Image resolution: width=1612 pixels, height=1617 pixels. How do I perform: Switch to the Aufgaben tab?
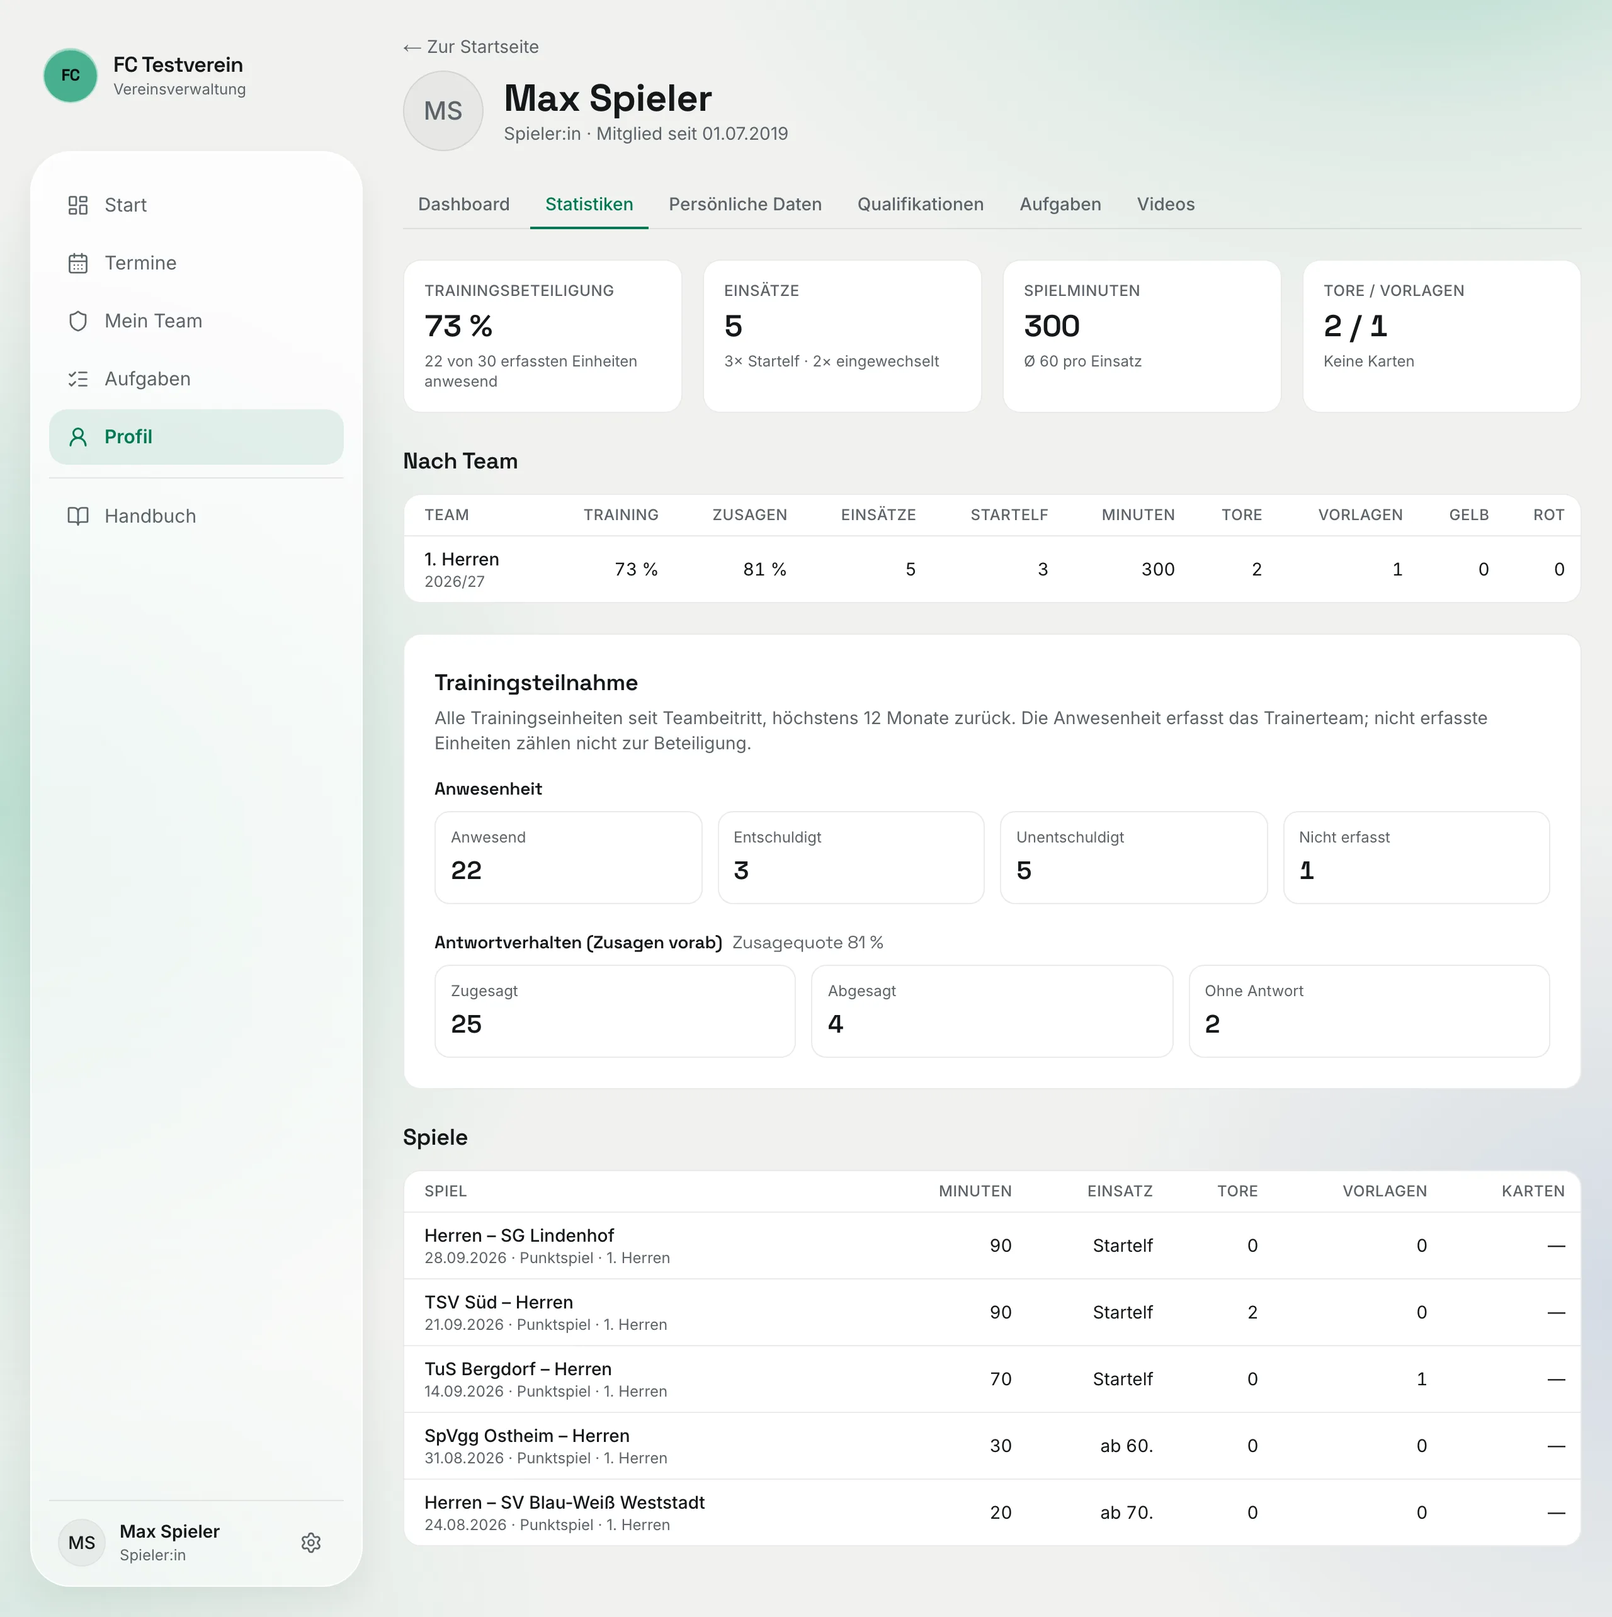(1060, 204)
